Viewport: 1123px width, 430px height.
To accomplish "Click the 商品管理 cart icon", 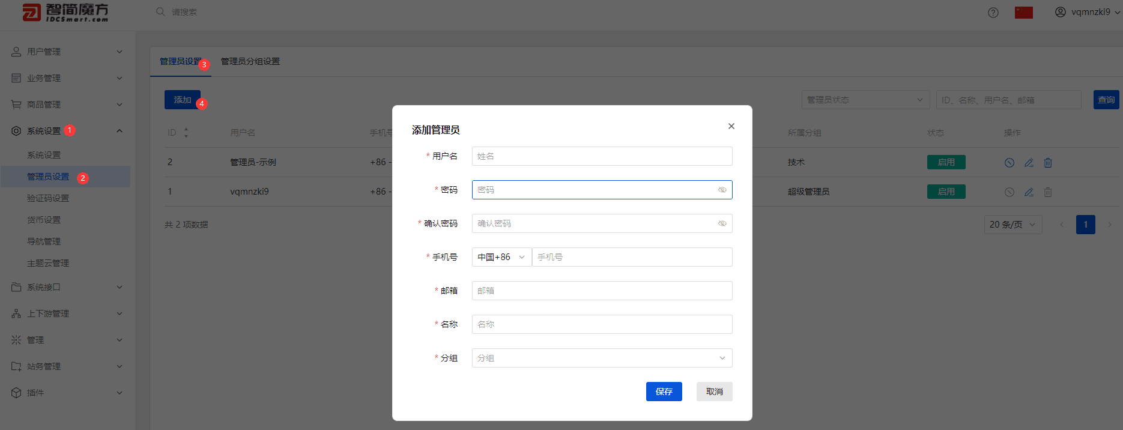I will click(x=16, y=104).
